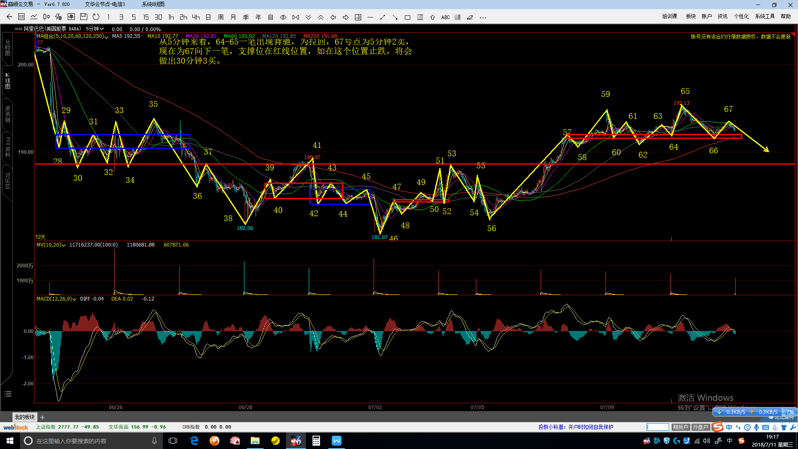Click the sidebar list icon at bottom left
The width and height of the screenshot is (798, 449).
(7, 394)
